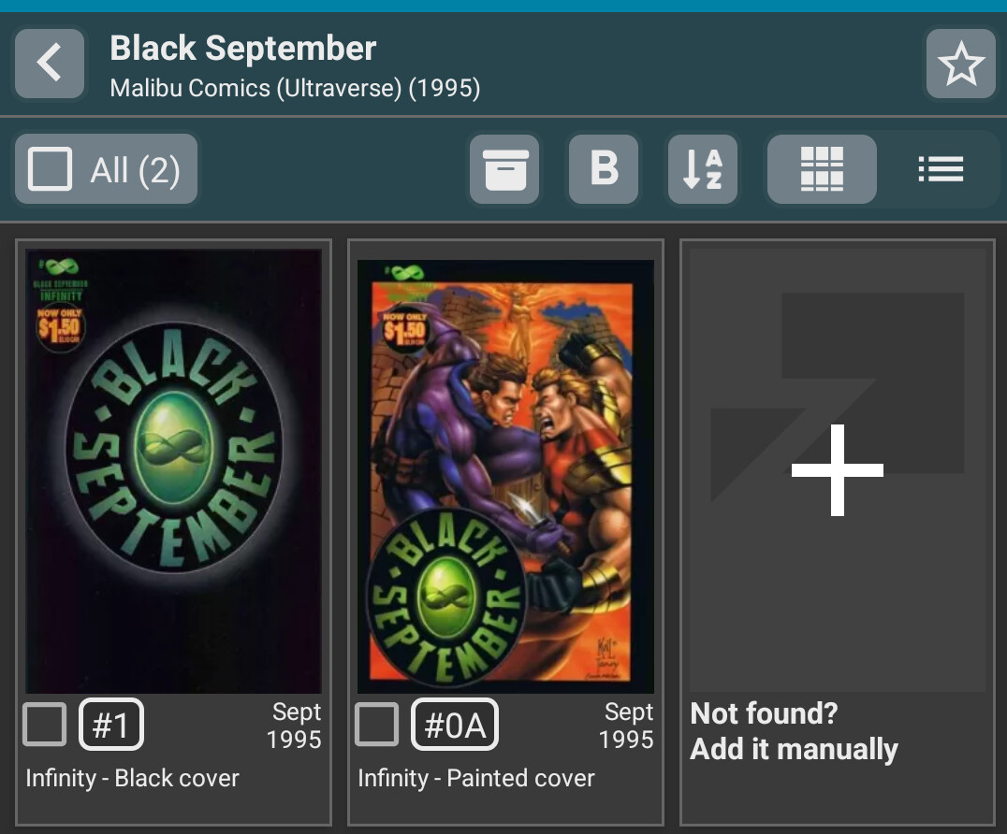This screenshot has width=1007, height=834.
Task: Click the archive box icon
Action: (504, 169)
